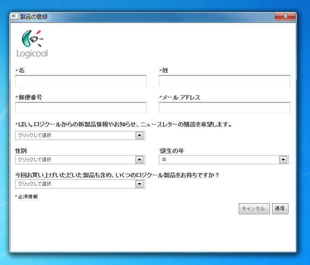The image size is (310, 265).
Task: Click the 誕生の年 label text
Action: 172,151
